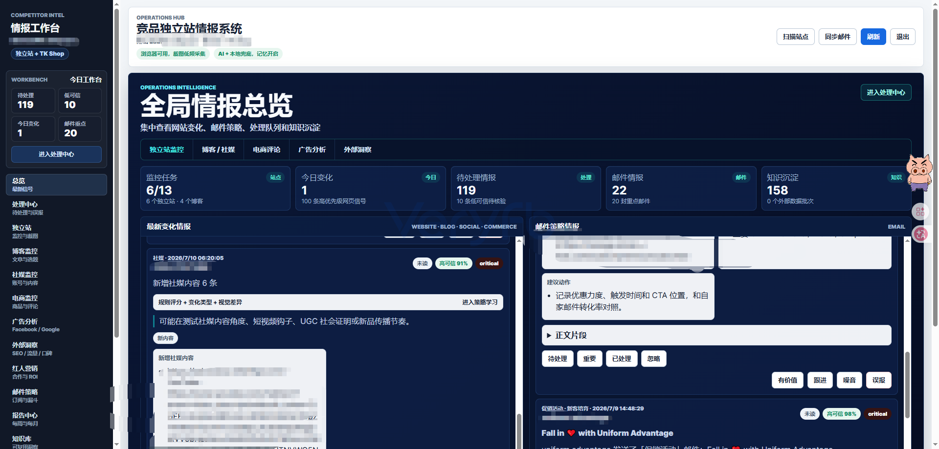Open the 待处理情报 119 card
The width and height of the screenshot is (939, 449).
click(526, 189)
